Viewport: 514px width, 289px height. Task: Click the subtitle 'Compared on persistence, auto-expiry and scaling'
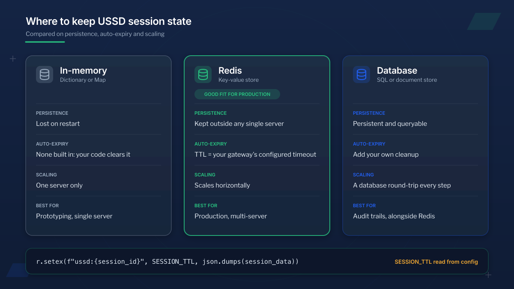(x=95, y=34)
